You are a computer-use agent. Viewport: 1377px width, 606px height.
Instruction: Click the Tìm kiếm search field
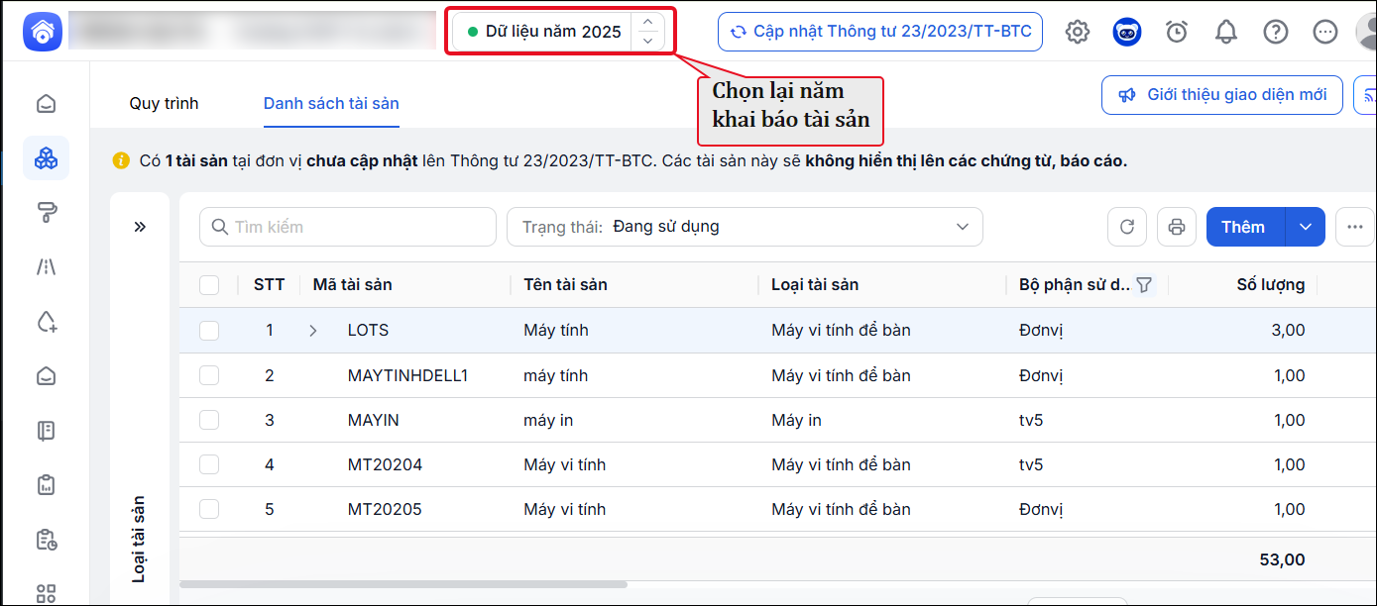(348, 227)
